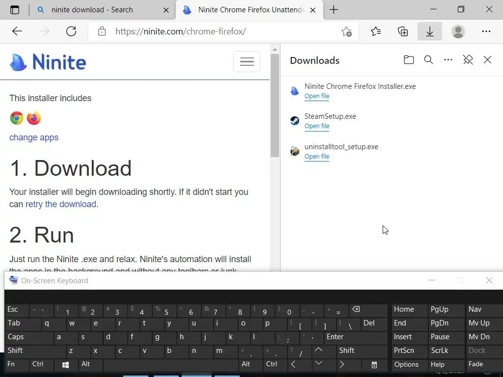Open downloads folder from Downloads panel
The height and width of the screenshot is (377, 503).
408,60
